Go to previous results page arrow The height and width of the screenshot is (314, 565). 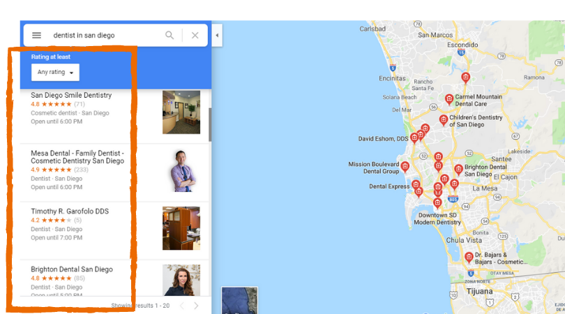click(x=182, y=306)
